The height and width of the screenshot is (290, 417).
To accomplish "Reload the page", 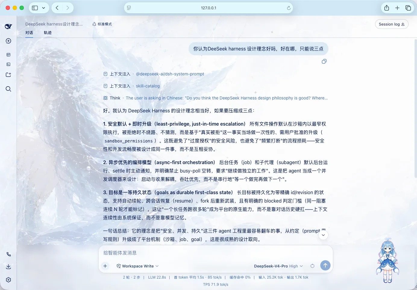I will click(x=289, y=8).
